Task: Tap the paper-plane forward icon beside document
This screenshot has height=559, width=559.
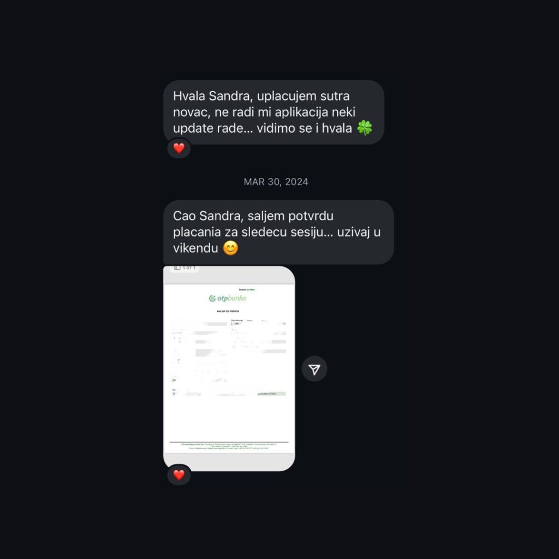Action: tap(314, 369)
